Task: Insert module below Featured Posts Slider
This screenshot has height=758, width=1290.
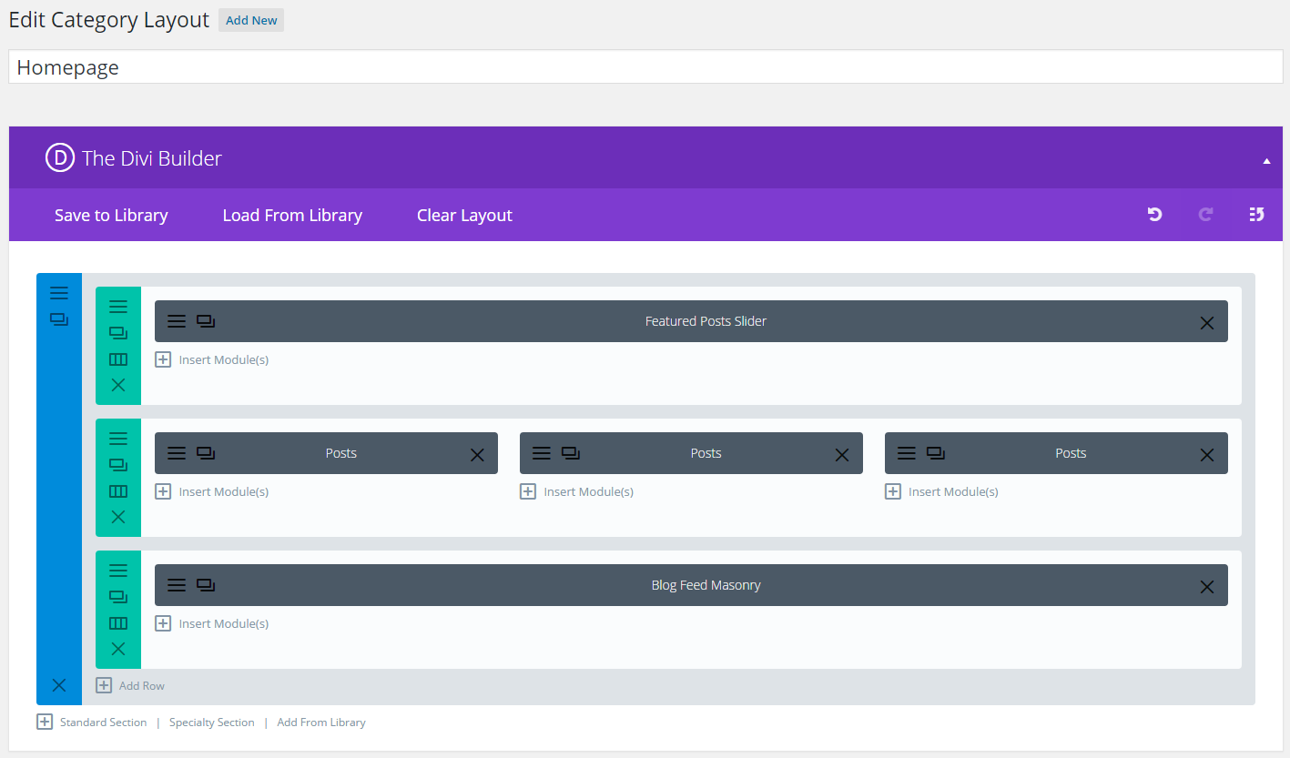Action: click(x=212, y=359)
